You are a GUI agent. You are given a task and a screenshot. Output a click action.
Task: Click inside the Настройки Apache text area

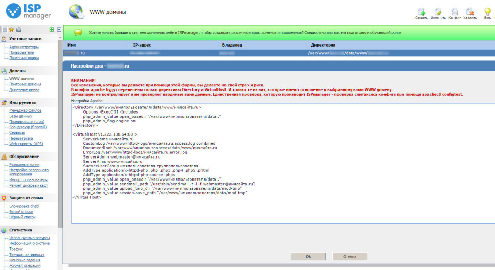pyautogui.click(x=283, y=164)
